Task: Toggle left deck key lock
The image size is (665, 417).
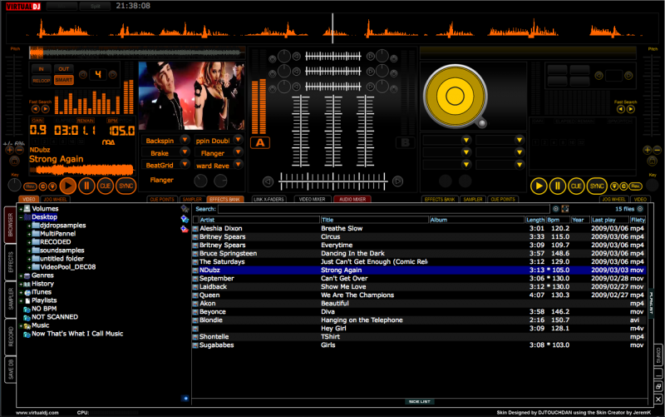Action: [14, 161]
